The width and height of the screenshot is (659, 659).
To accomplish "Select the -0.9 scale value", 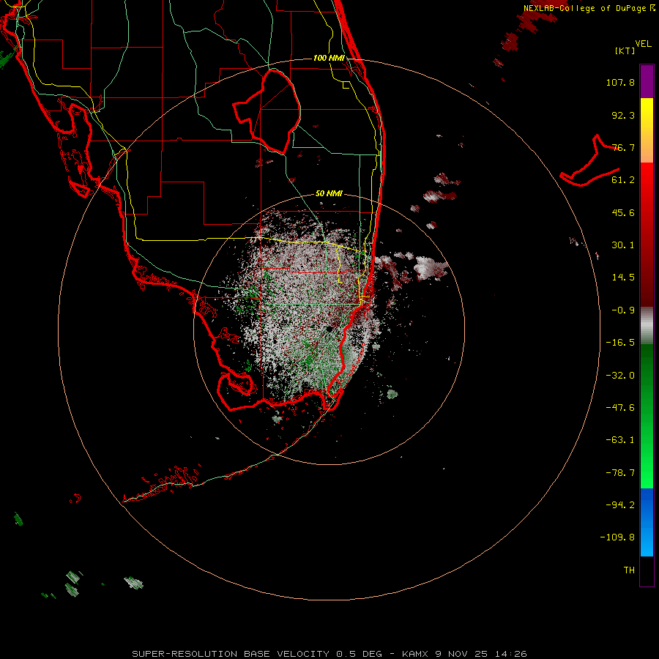I will 623,310.
